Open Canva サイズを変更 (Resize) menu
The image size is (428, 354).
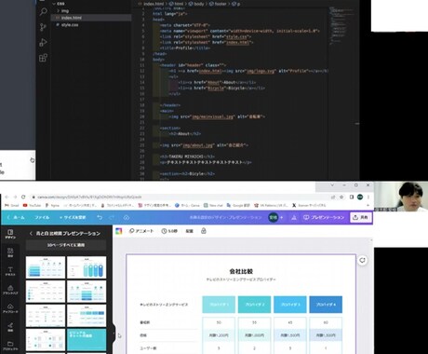coord(73,217)
